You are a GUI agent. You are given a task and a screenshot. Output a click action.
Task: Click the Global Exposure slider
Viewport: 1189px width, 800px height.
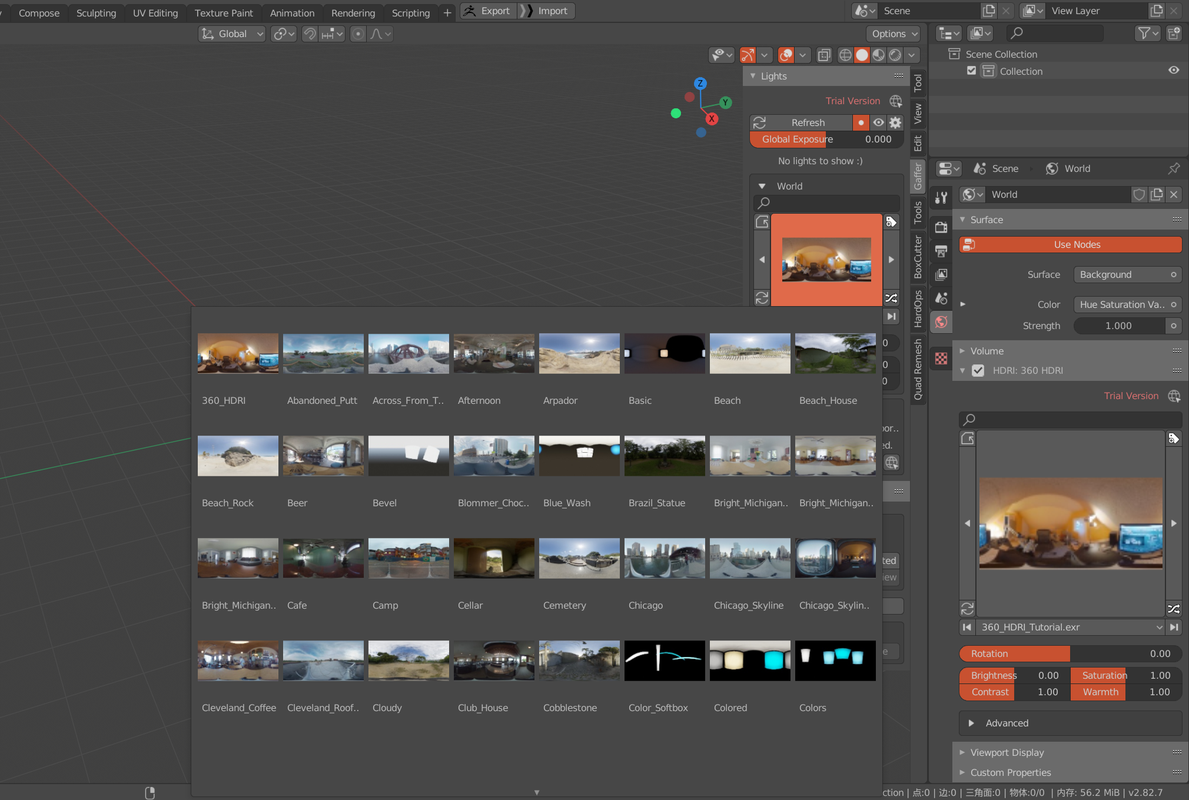click(x=821, y=139)
